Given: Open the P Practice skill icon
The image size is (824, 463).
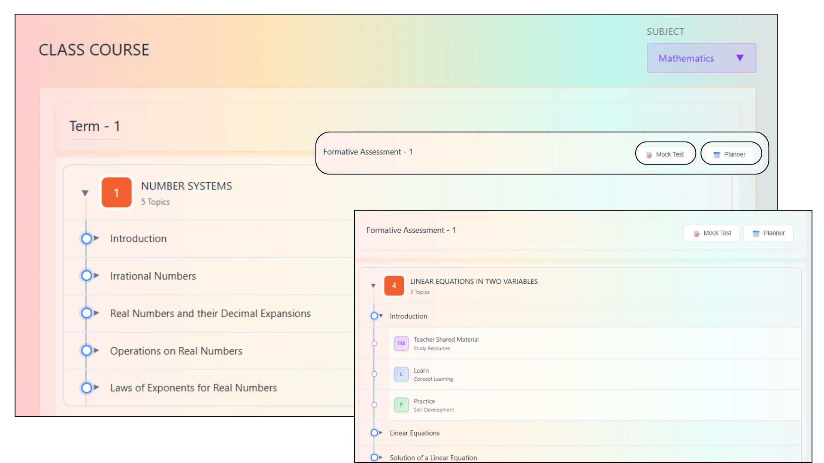Looking at the screenshot, I should pos(401,405).
